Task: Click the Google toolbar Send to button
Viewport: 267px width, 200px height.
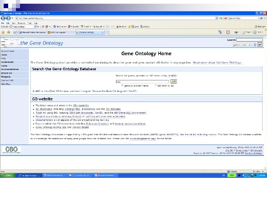Action: point(121,27)
